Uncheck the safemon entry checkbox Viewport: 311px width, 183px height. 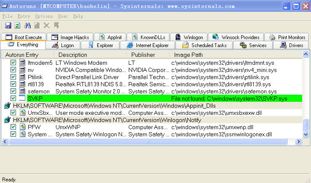pyautogui.click(x=13, y=91)
